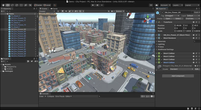Select the Console tab
Viewport: 201px width, 110px height.
(x=44, y=94)
